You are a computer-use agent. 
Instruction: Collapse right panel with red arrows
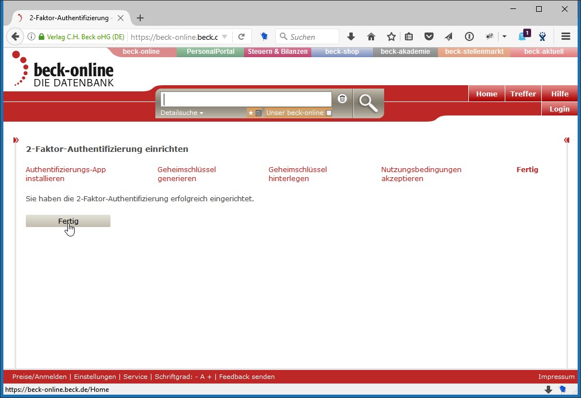566,140
